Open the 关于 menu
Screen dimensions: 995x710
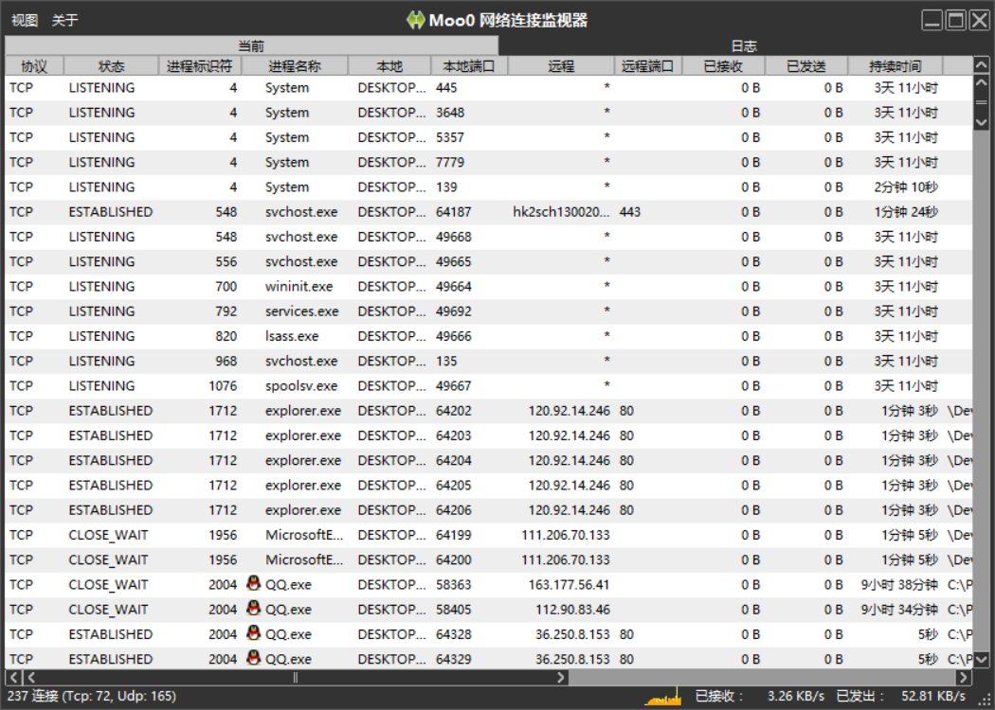click(64, 20)
